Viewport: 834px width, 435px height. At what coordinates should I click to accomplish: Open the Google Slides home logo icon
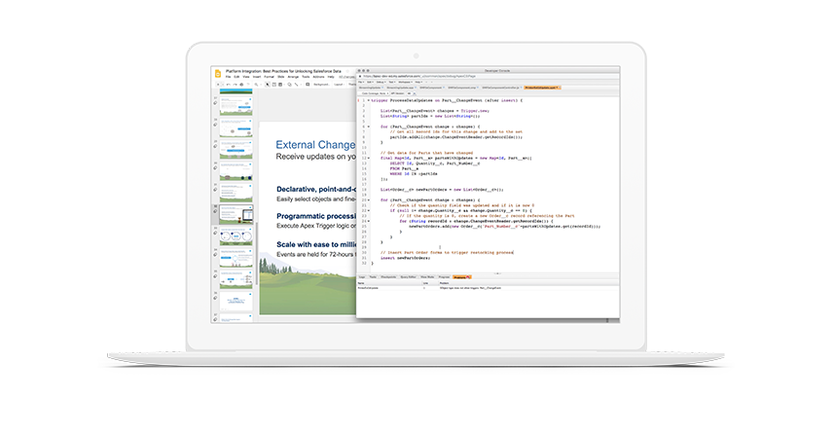(x=218, y=73)
